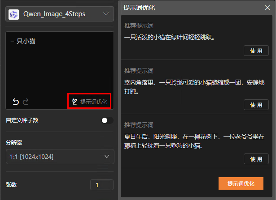Screen dimensions: 276x200
Task: Click the redo arrow in prompt box
Action: 26,102
